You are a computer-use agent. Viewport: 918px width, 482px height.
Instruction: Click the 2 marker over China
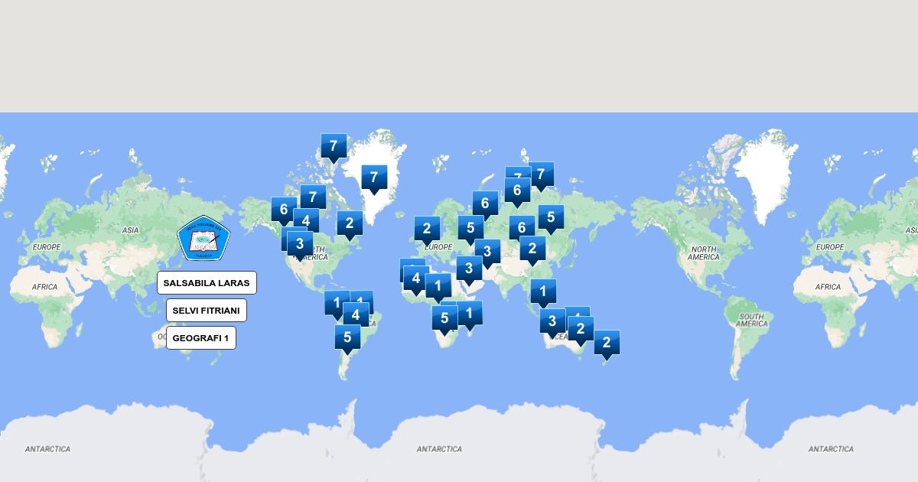(532, 249)
